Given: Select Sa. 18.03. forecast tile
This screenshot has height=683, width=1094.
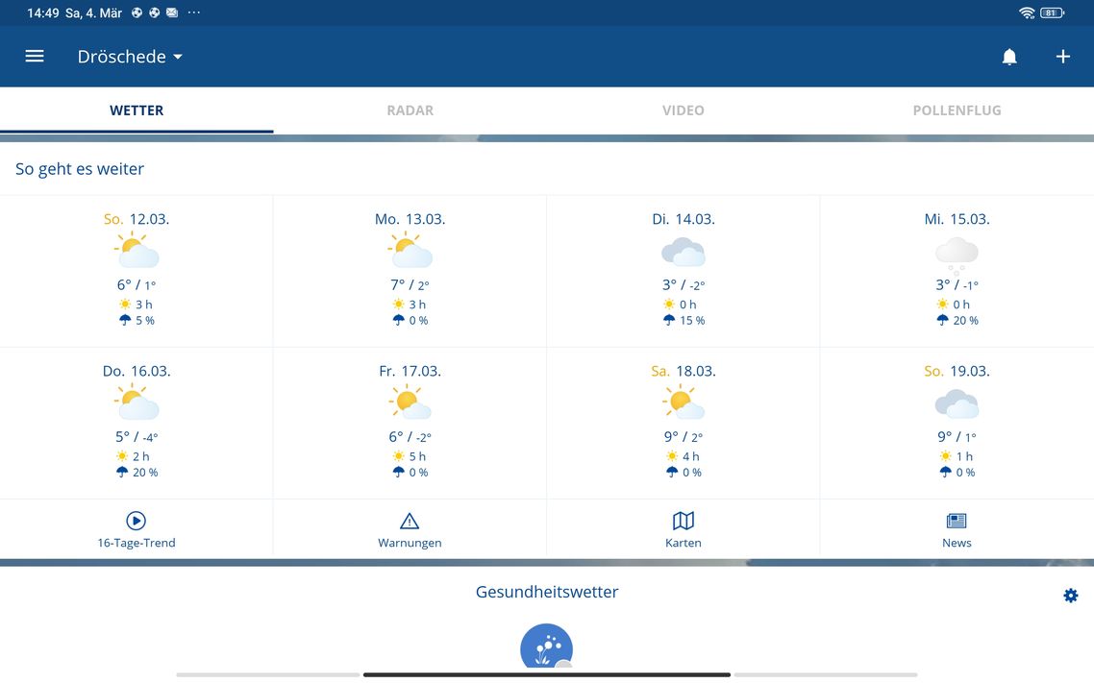Looking at the screenshot, I should [x=684, y=423].
